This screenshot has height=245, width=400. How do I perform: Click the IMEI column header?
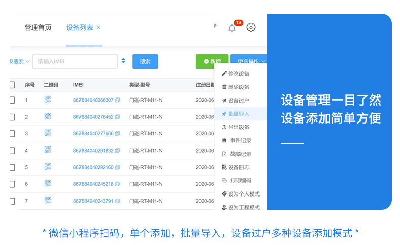coord(78,85)
